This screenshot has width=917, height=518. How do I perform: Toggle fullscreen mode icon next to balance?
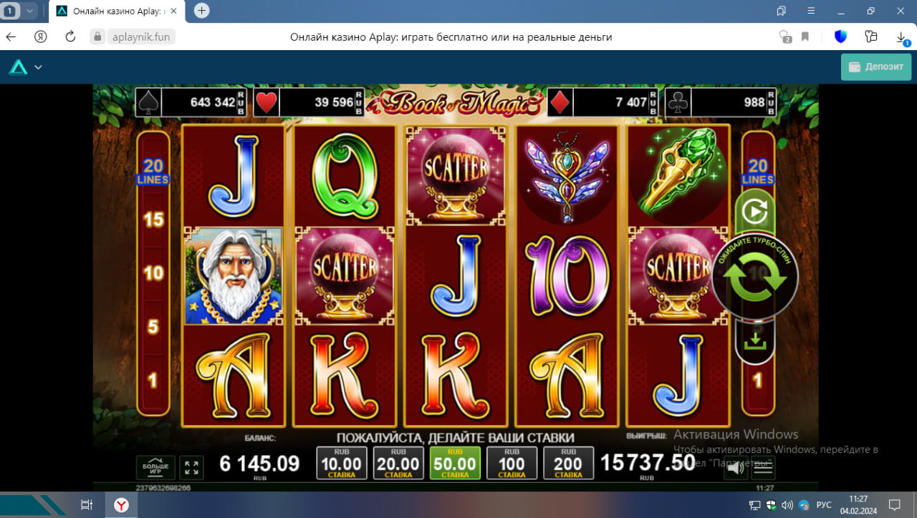(x=191, y=467)
